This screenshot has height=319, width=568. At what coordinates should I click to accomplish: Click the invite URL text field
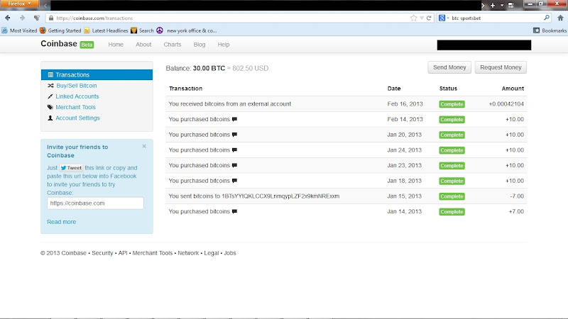point(95,203)
